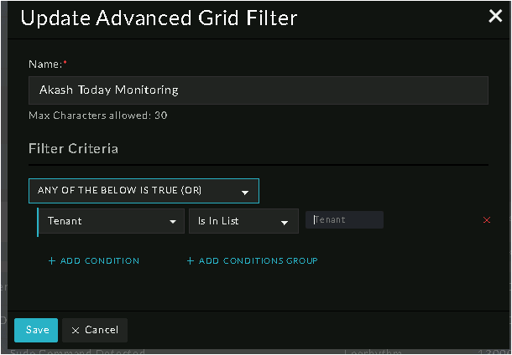Viewport: 512px width, 355px height.
Task: Click the Filter Criteria section heading
Action: click(74, 149)
